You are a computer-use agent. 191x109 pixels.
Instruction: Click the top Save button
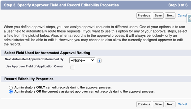click(158, 15)
